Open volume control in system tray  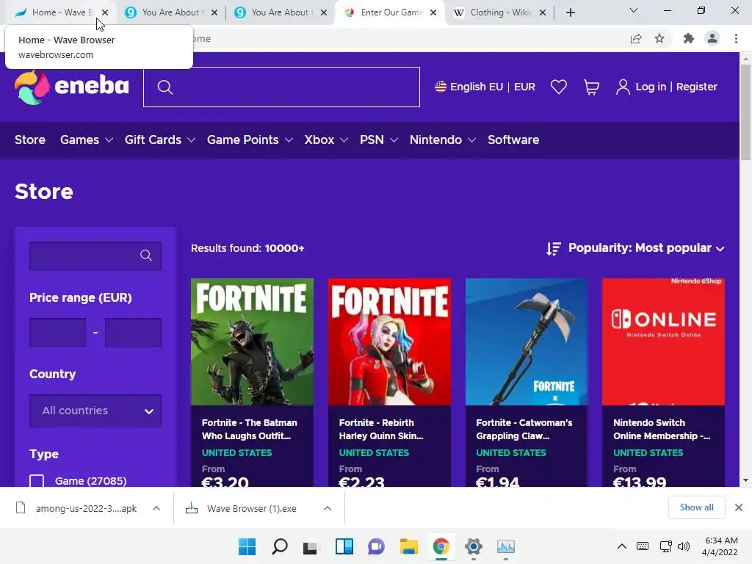click(684, 546)
